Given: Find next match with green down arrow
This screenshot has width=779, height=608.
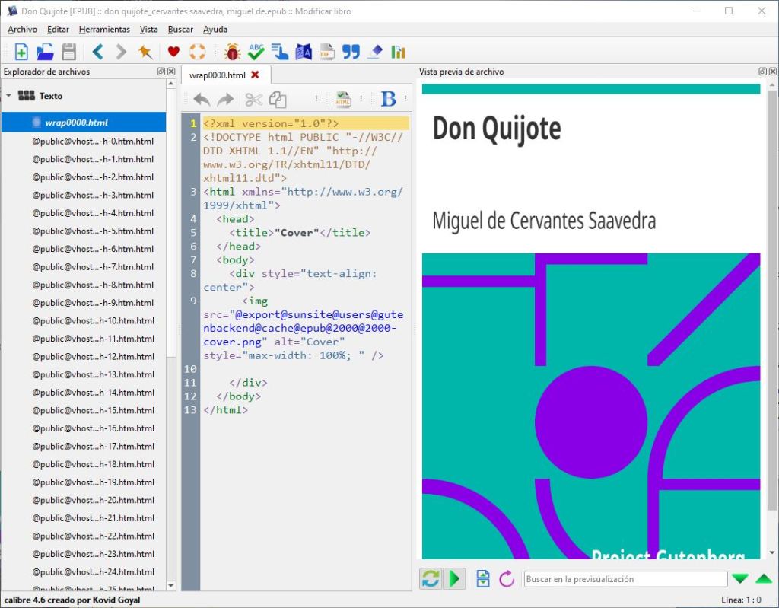Looking at the screenshot, I should [x=739, y=579].
